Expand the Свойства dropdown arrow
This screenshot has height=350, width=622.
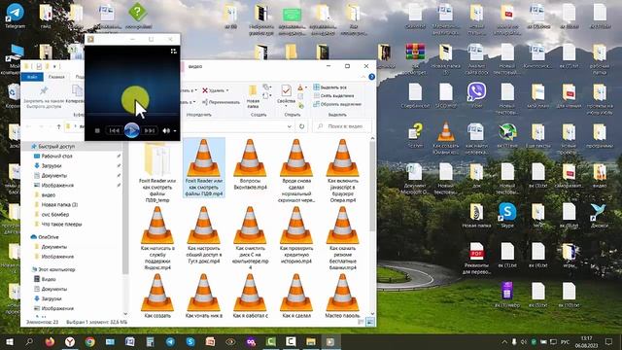click(x=286, y=106)
